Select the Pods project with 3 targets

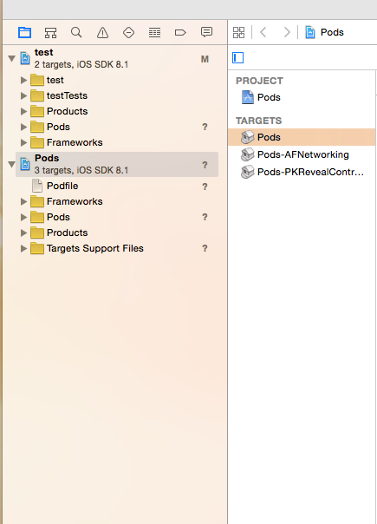point(117,164)
